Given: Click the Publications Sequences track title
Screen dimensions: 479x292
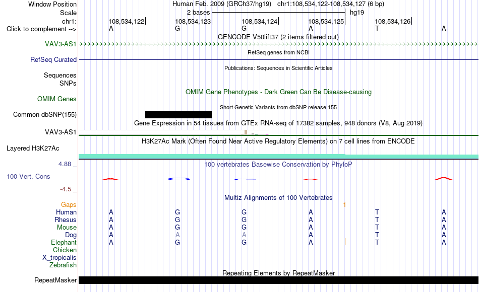Looking at the screenshot, I should [278, 68].
